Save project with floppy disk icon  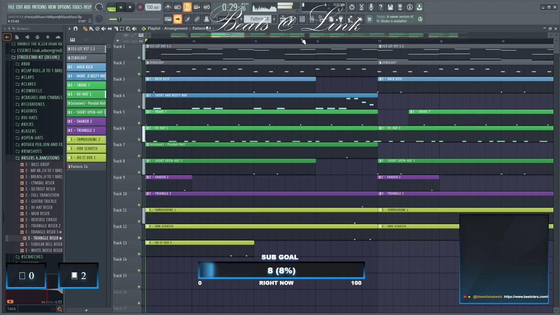point(390,7)
